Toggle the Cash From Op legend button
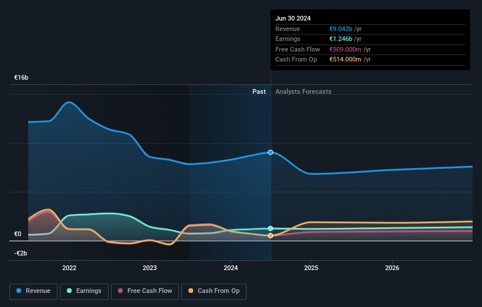 214,291
